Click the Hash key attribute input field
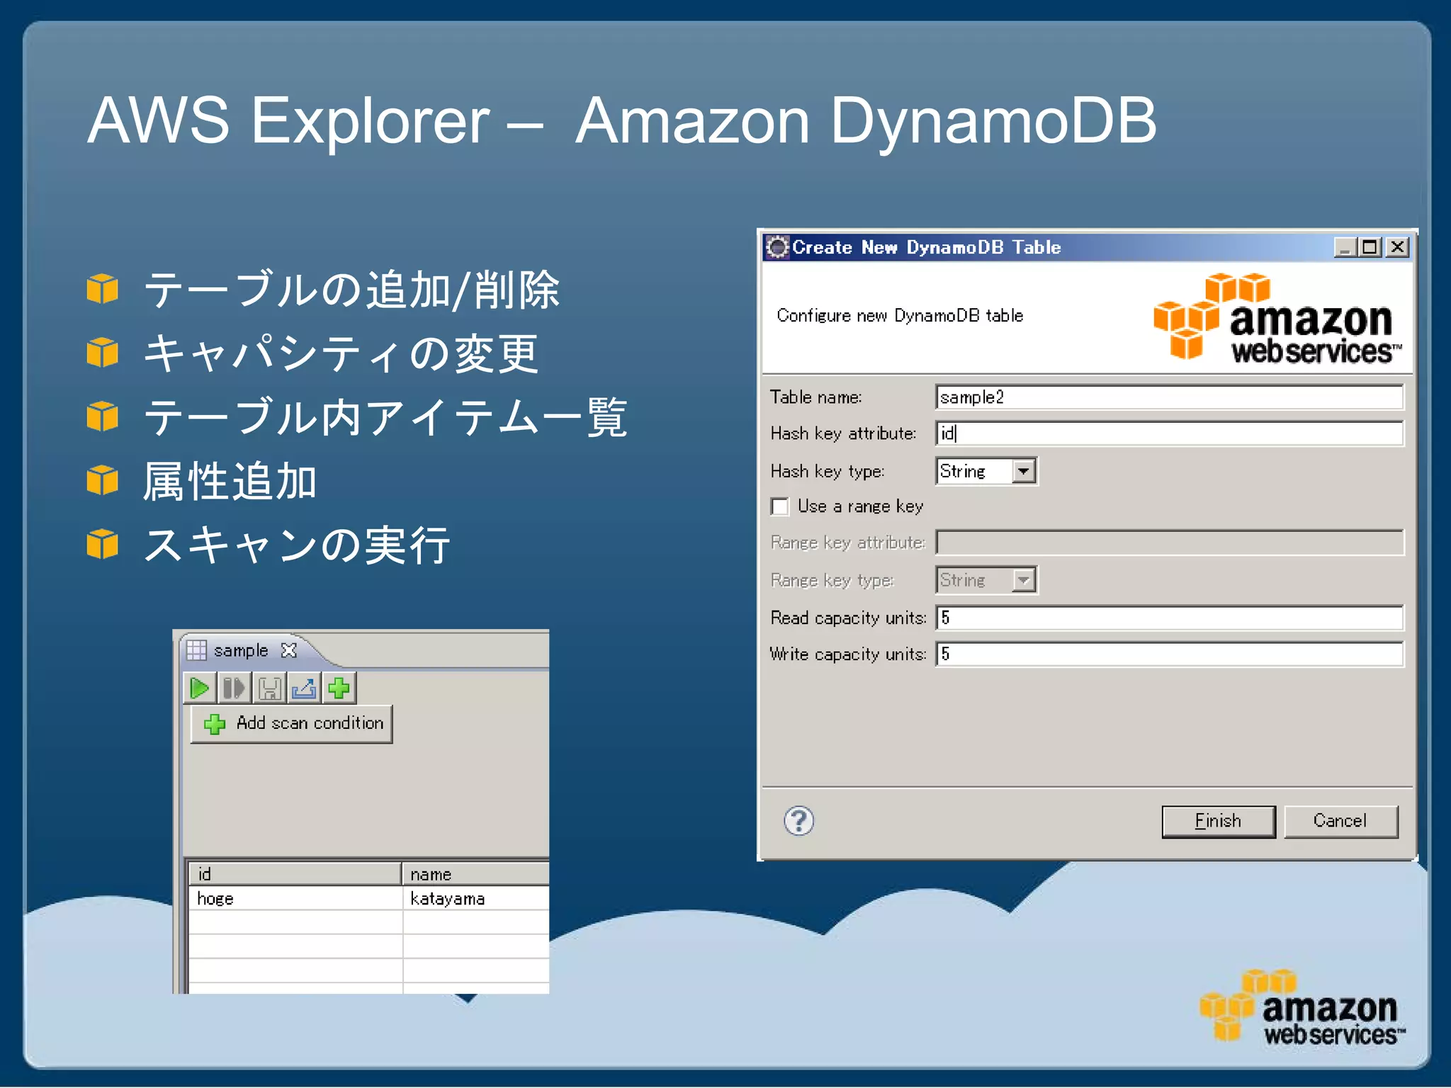1451x1088 pixels. 1169,433
